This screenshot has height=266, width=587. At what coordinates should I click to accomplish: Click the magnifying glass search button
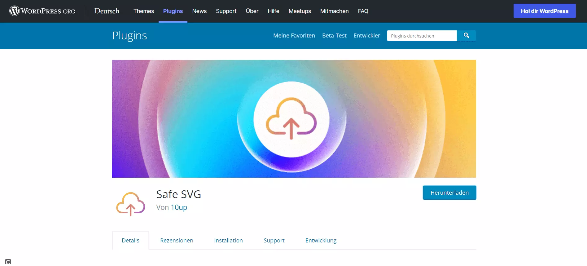466,36
